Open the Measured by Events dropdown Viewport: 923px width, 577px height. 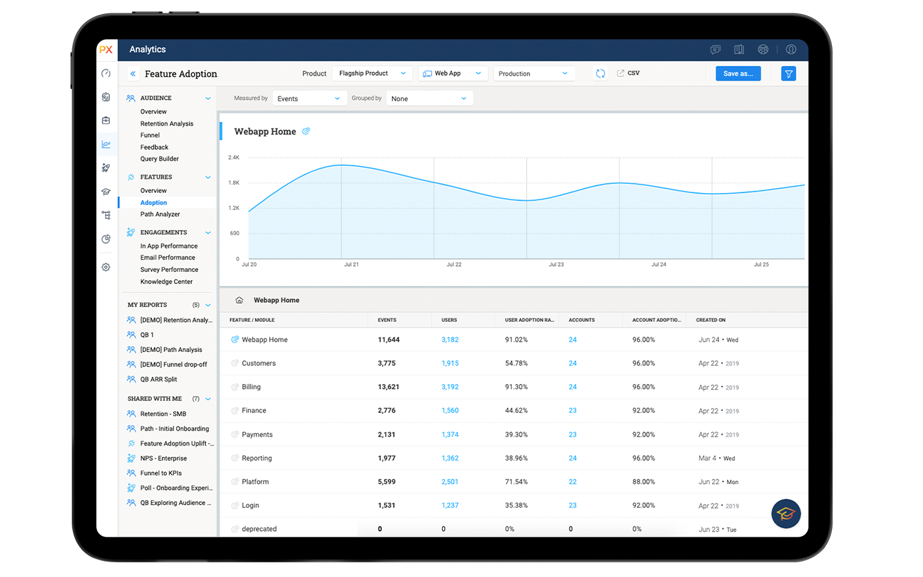coord(308,99)
